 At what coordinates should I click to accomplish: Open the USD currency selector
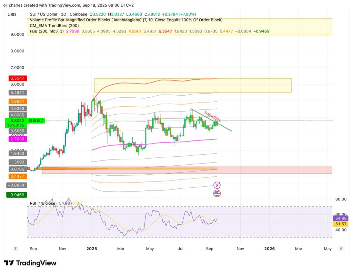pyautogui.click(x=12, y=14)
